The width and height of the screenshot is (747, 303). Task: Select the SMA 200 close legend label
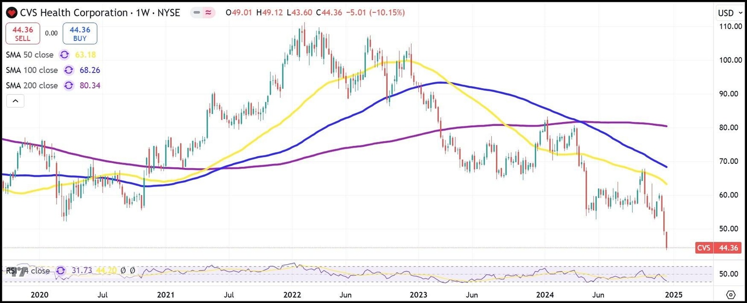(32, 86)
